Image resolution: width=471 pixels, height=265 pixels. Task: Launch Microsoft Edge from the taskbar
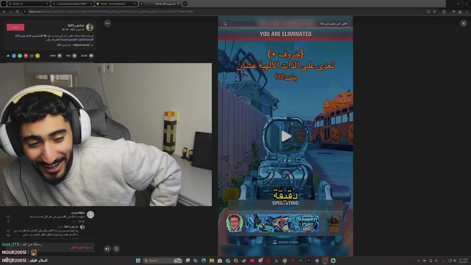203,261
